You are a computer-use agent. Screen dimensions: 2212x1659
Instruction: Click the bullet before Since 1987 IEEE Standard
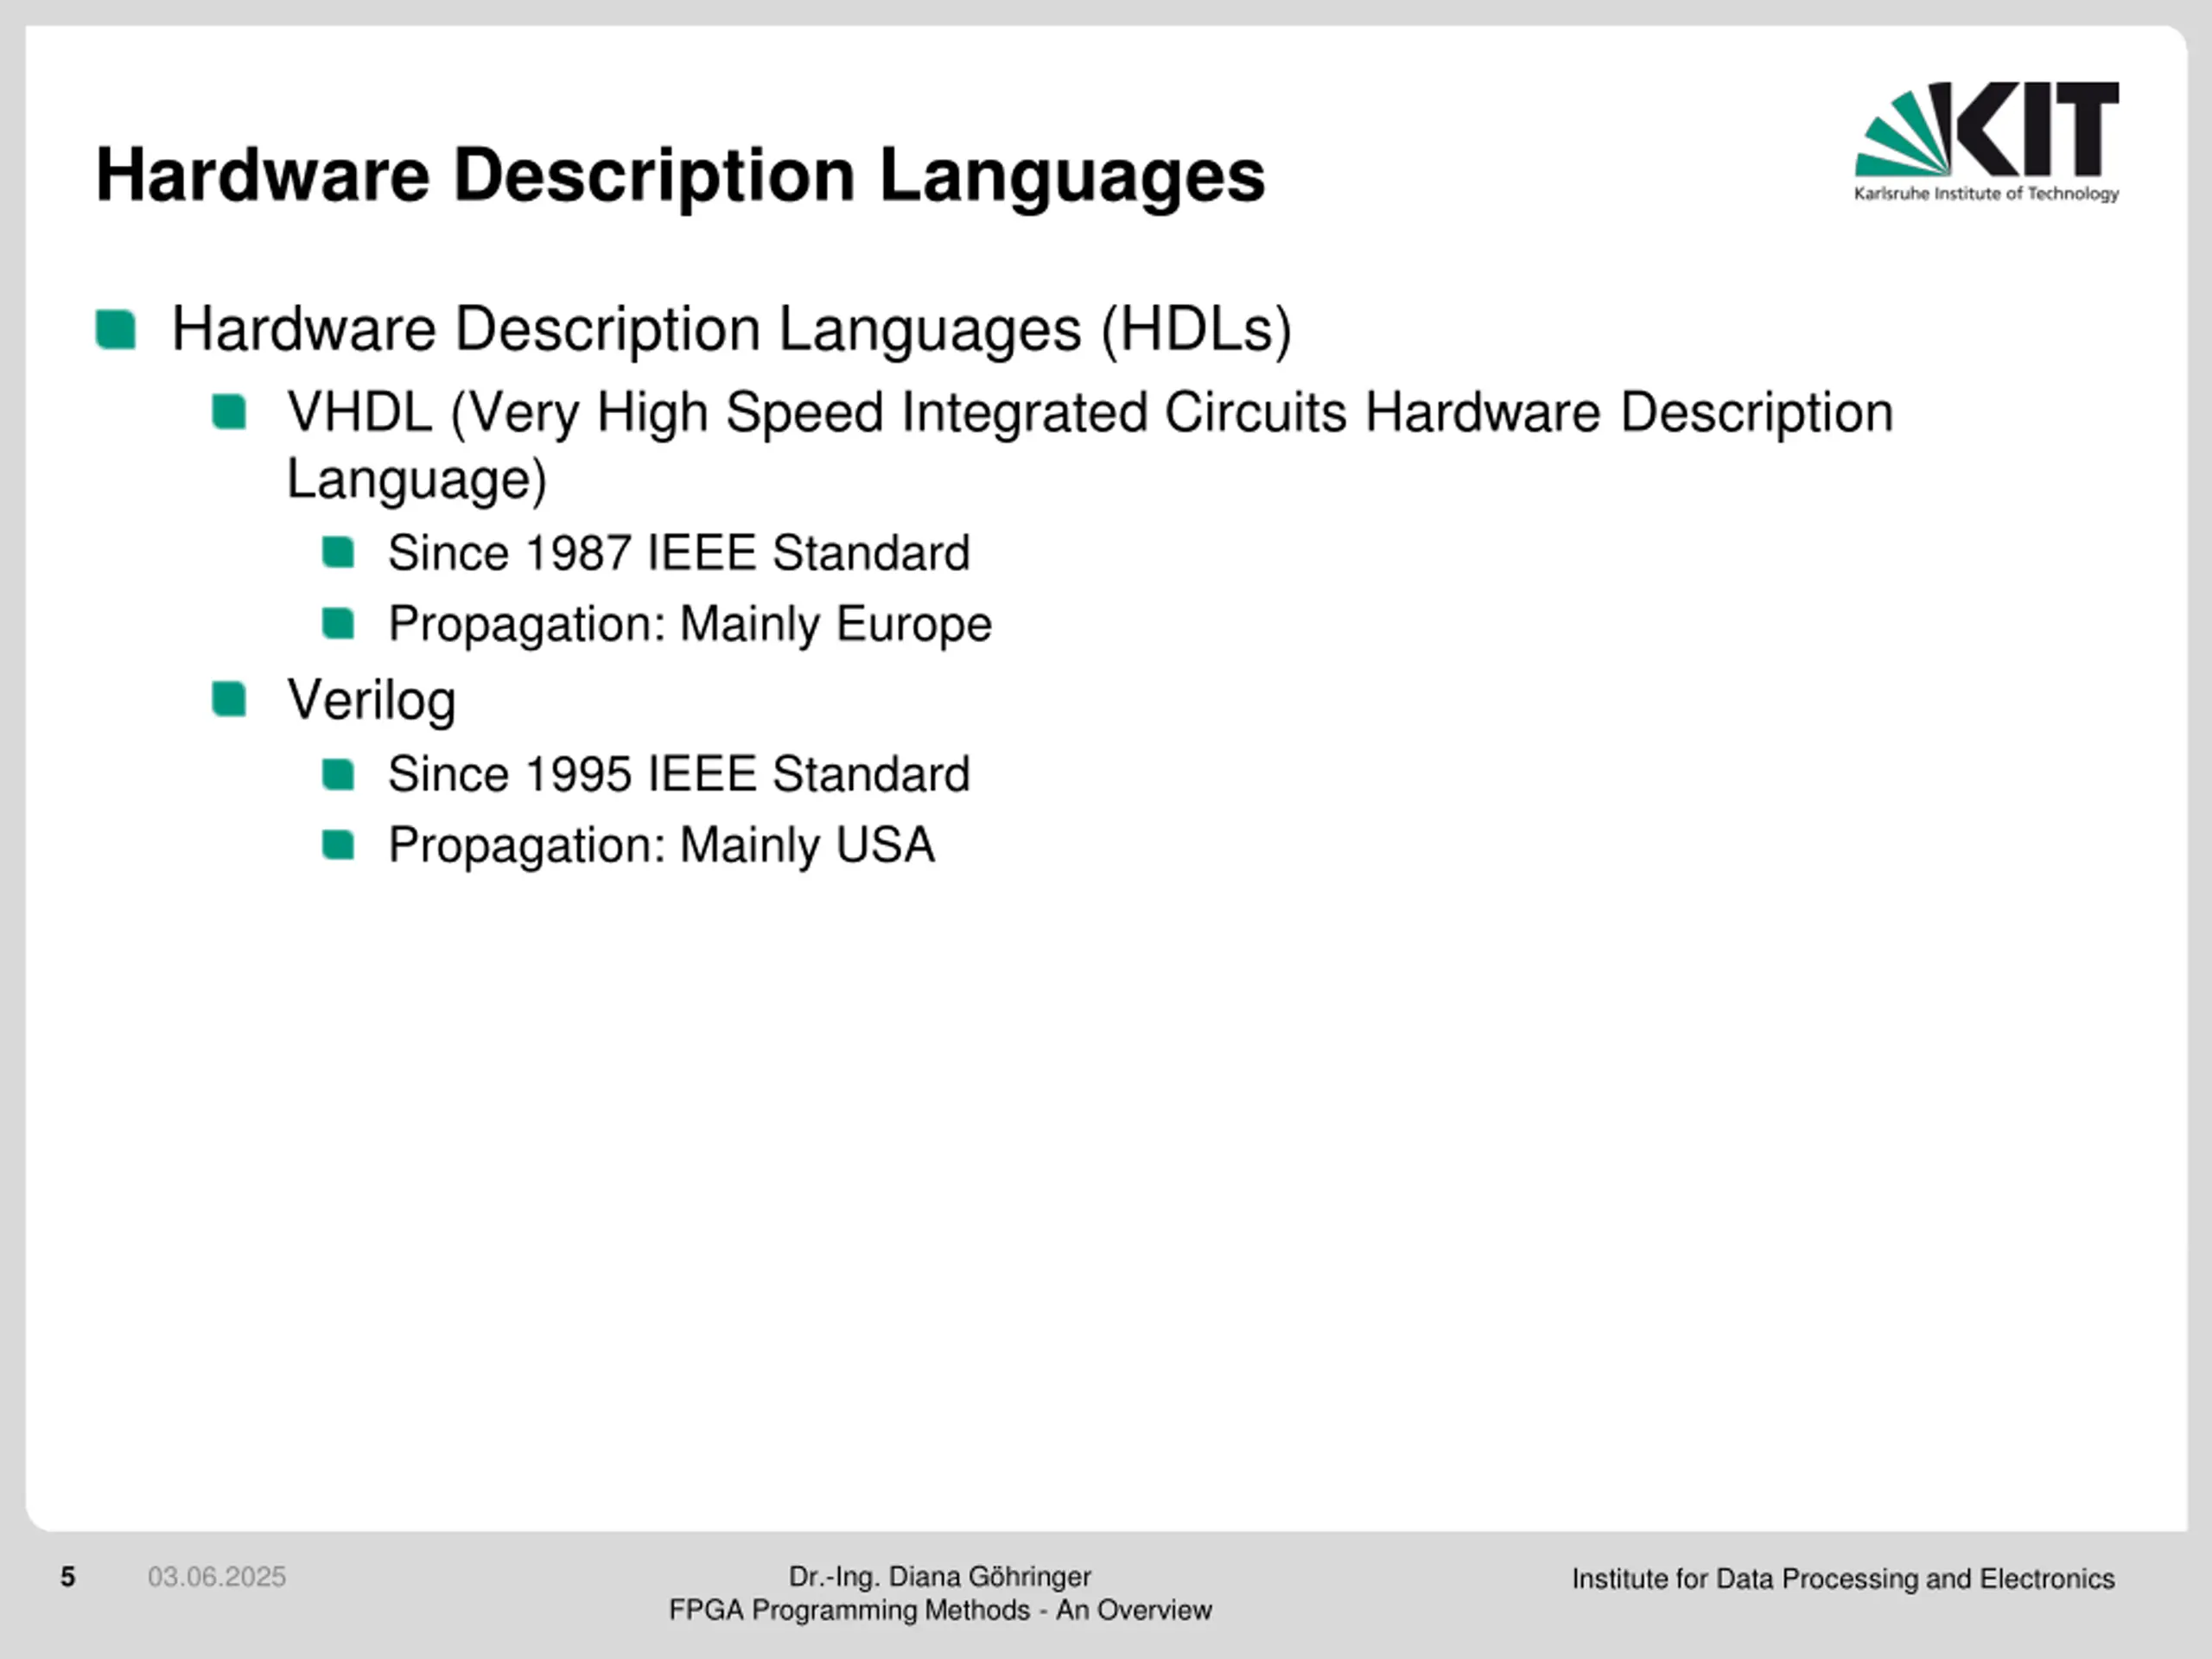point(338,553)
